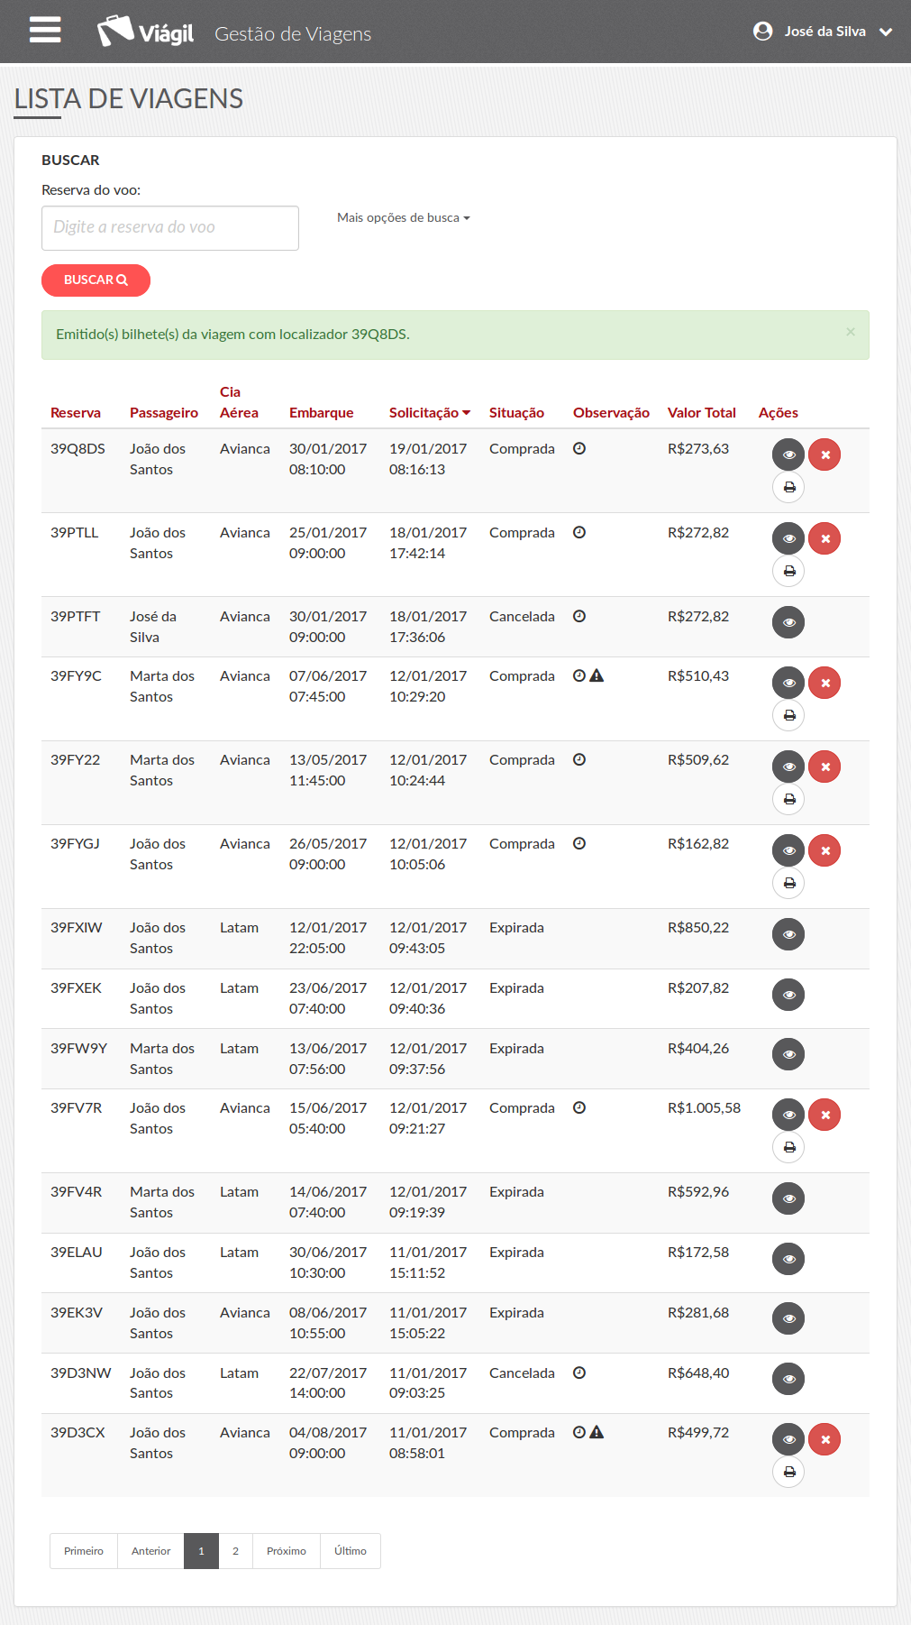This screenshot has width=911, height=1625.
Task: Click the Viágil logo
Action: click(x=146, y=32)
